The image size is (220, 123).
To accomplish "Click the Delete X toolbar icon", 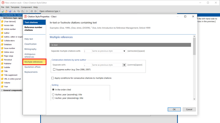I will tap(27, 11).
